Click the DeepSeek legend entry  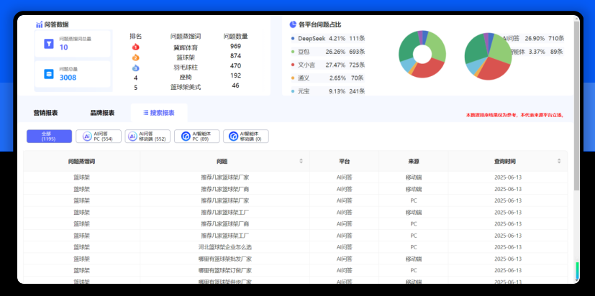click(x=312, y=38)
